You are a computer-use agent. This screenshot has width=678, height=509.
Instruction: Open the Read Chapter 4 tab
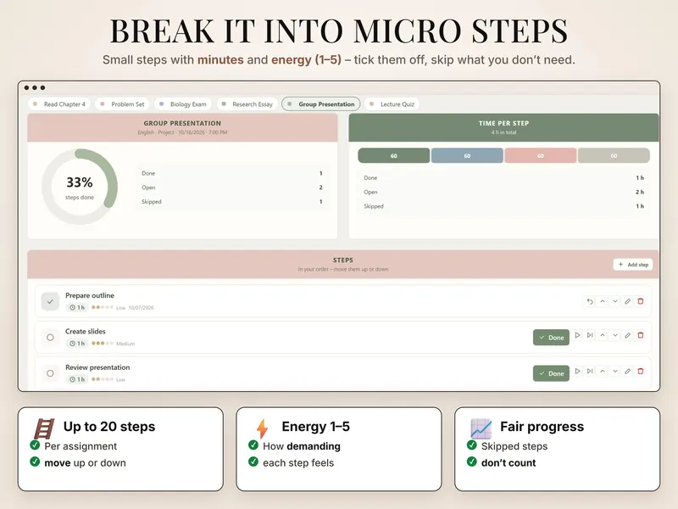click(x=59, y=104)
